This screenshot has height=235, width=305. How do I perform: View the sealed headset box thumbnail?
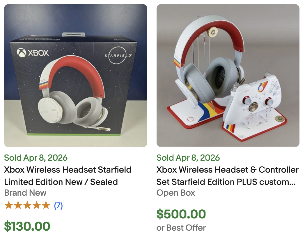coord(75,75)
